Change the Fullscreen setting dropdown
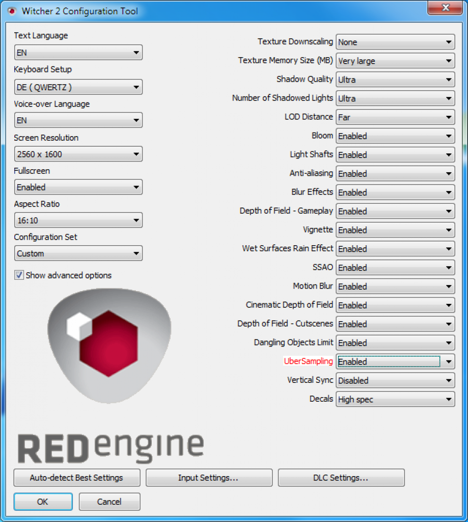 78,187
